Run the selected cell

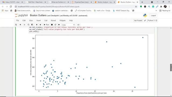click(x=46, y=25)
